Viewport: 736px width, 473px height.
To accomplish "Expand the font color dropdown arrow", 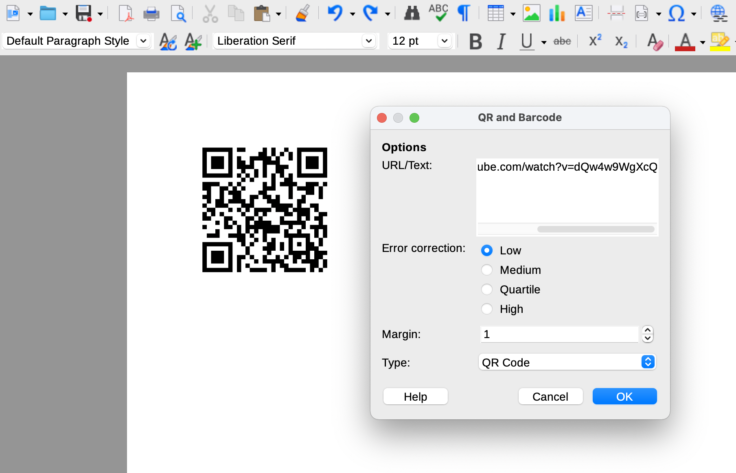I will click(703, 42).
